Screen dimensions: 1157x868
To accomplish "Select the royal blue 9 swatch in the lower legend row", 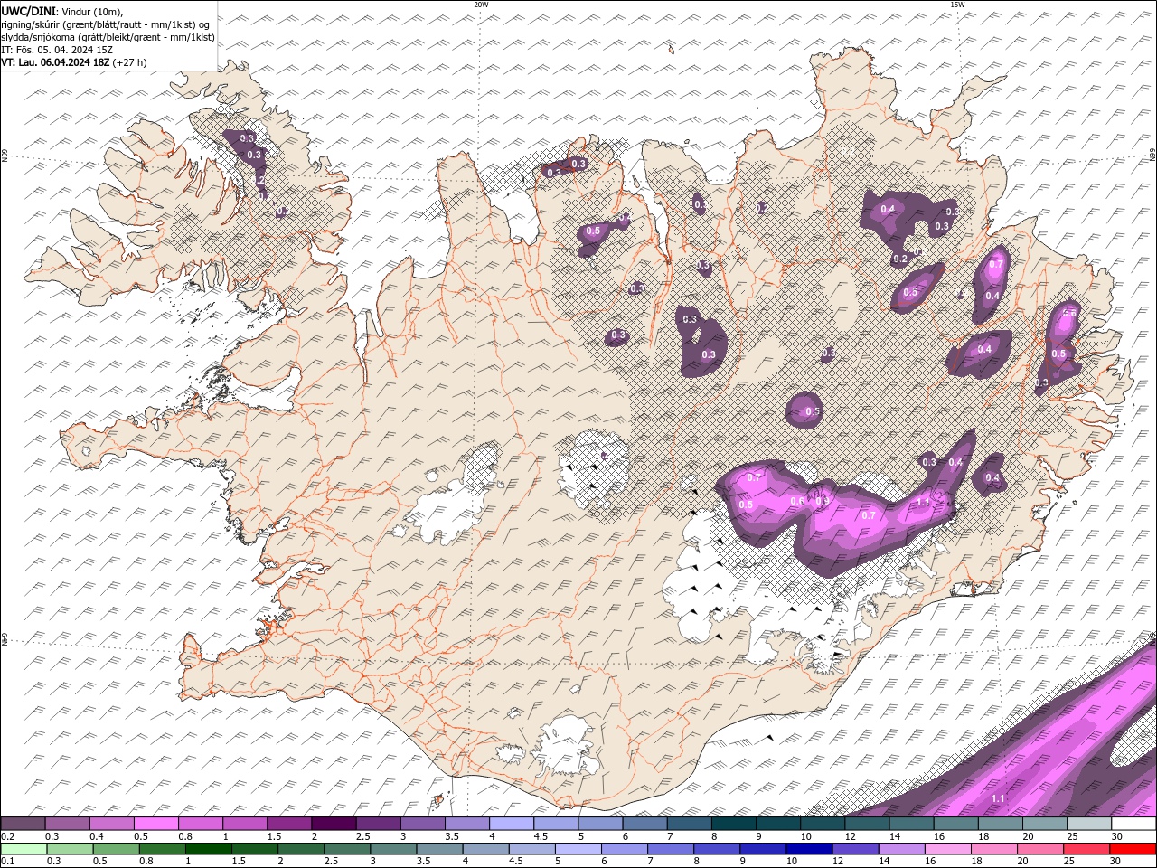I will (x=763, y=849).
